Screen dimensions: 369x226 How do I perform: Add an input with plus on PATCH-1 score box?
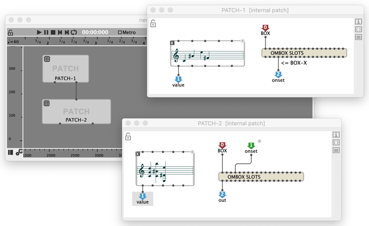pyautogui.click(x=242, y=41)
